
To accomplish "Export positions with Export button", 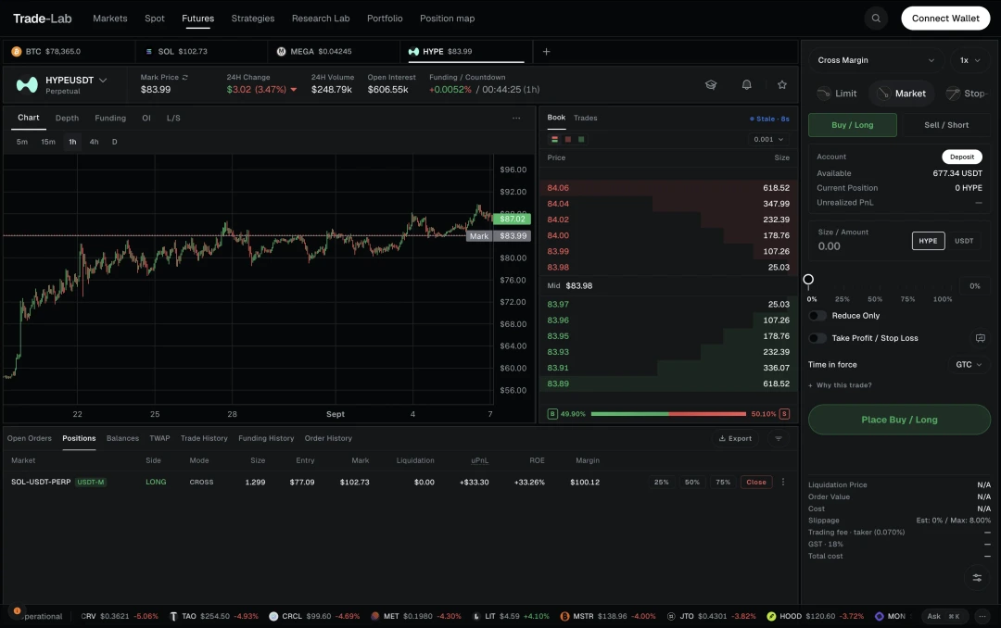I will 735,438.
